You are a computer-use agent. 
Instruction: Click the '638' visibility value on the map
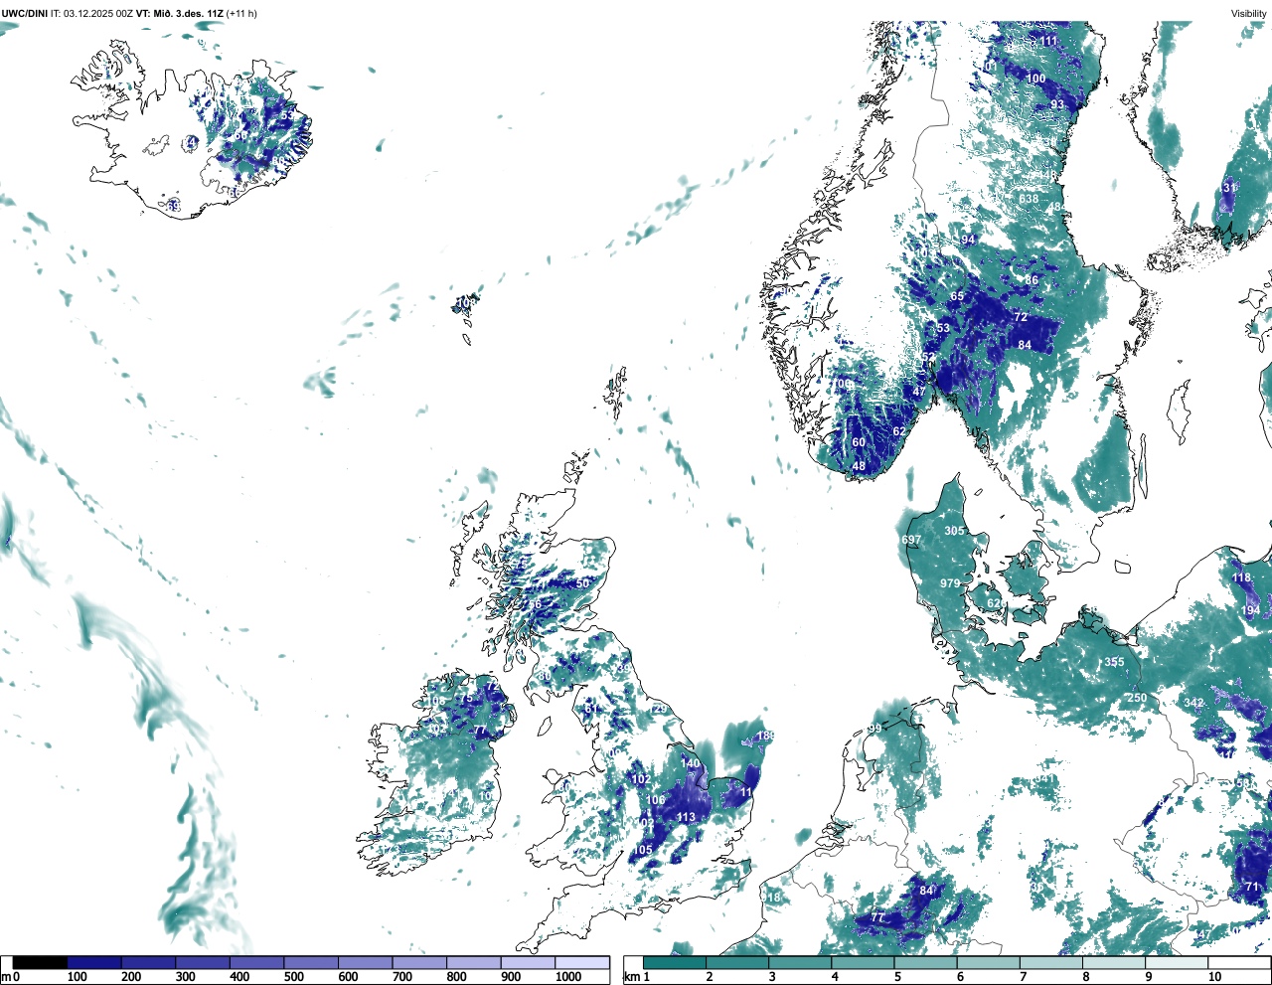(x=1029, y=199)
